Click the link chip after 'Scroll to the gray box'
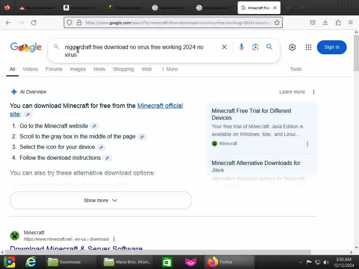The image size is (359, 269). (x=142, y=137)
